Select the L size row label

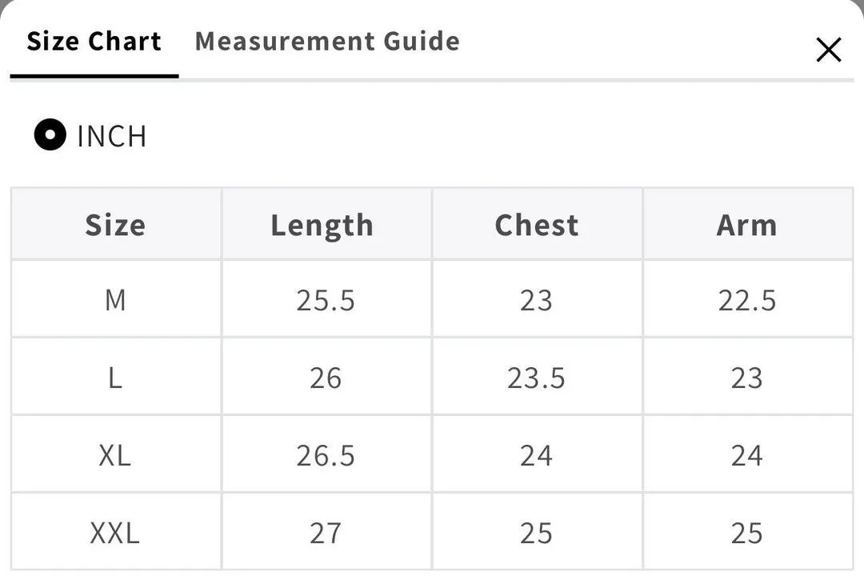coord(115,378)
